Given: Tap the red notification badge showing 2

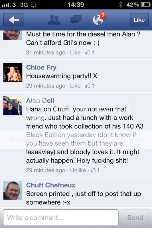Looking at the screenshot, I should pyautogui.click(x=103, y=15).
